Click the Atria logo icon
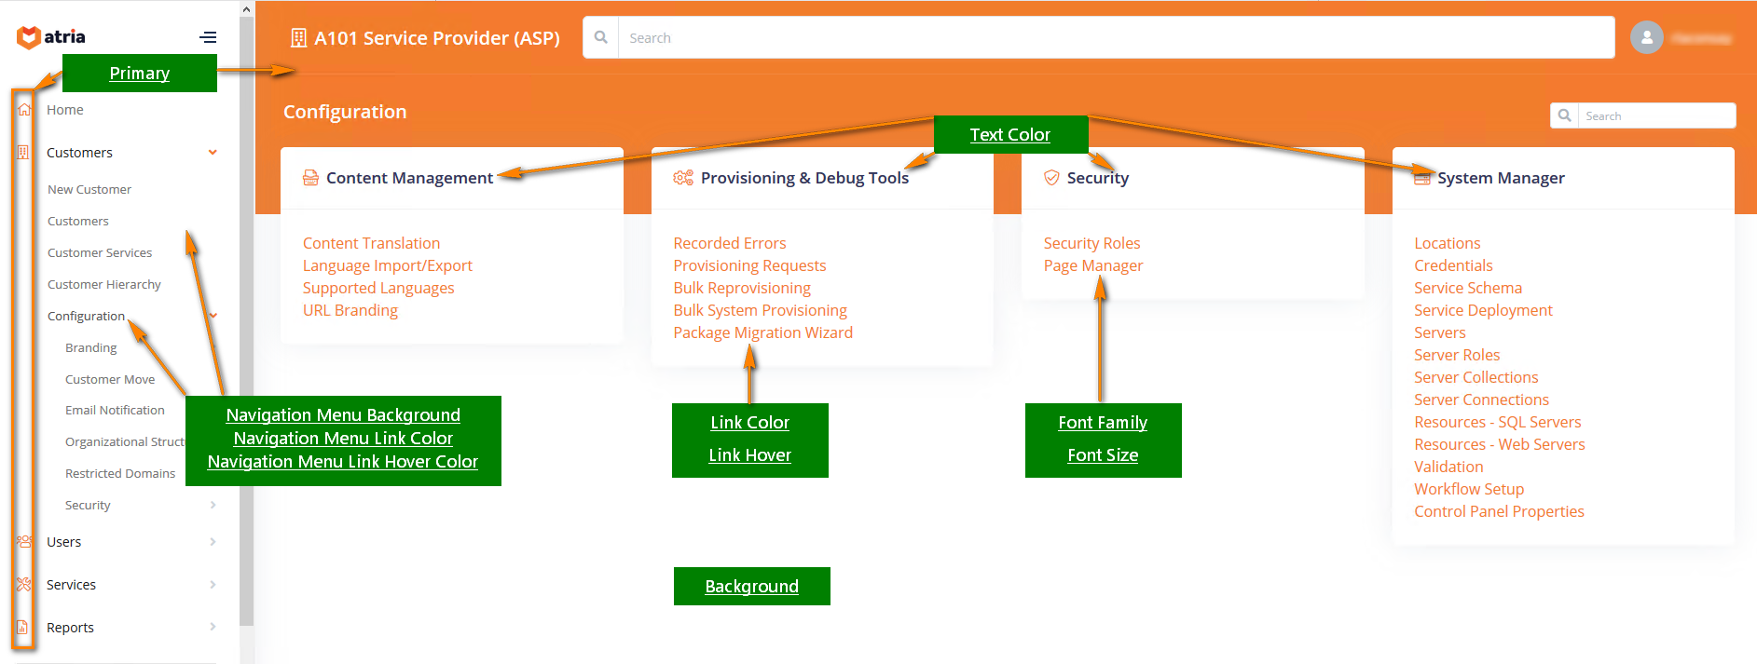Viewport: 1757px width, 664px height. click(x=29, y=37)
